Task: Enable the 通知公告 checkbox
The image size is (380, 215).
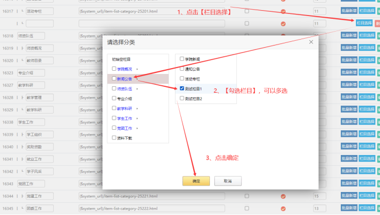Action: pos(182,69)
